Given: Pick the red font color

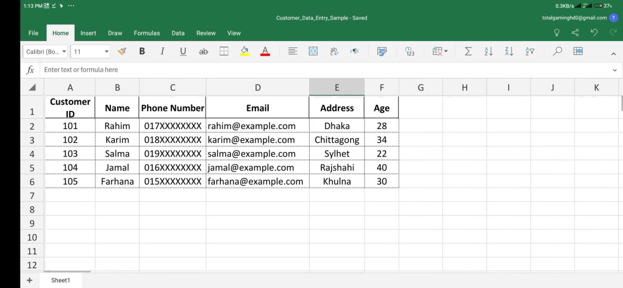Looking at the screenshot, I should 265,51.
